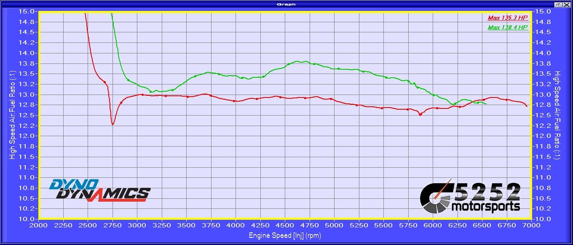This screenshot has height=245, width=573.
Task: Select the green Max 138.4 HP legend
Action: pyautogui.click(x=508, y=28)
